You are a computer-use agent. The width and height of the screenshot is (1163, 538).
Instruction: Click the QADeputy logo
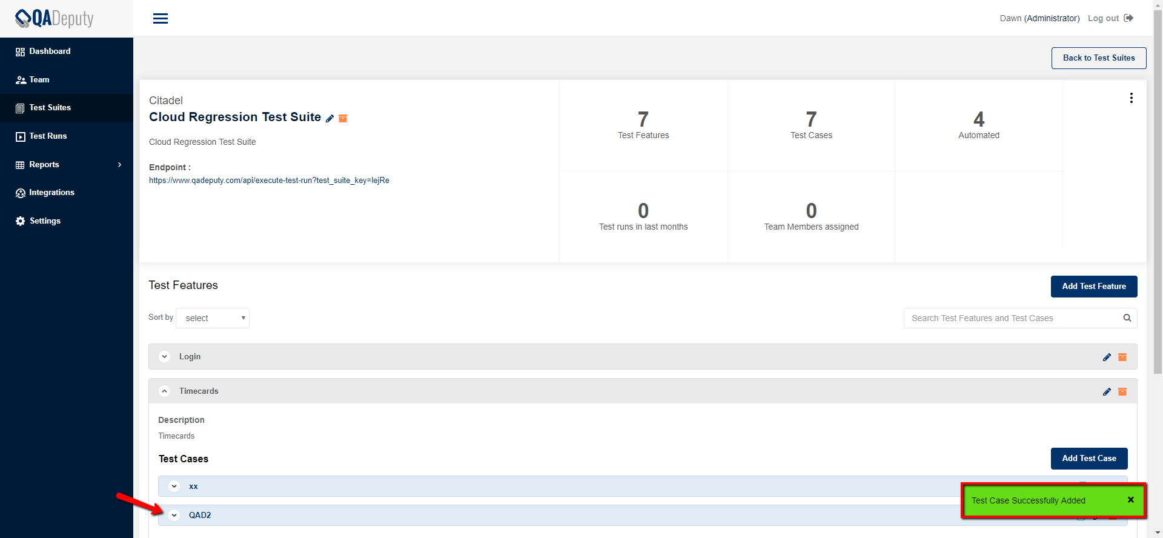click(x=55, y=18)
